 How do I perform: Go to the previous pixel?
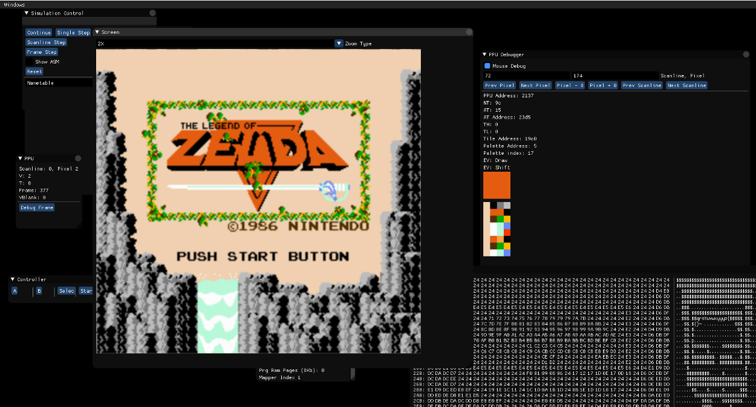click(500, 85)
